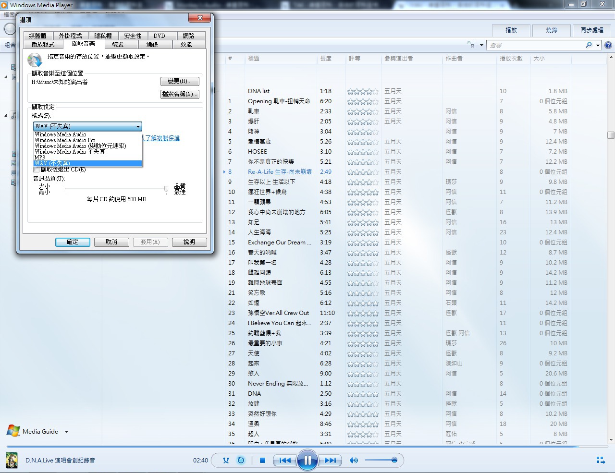Image resolution: width=615 pixels, height=473 pixels.
Task: Cancel with the 取消 button
Action: tap(111, 242)
